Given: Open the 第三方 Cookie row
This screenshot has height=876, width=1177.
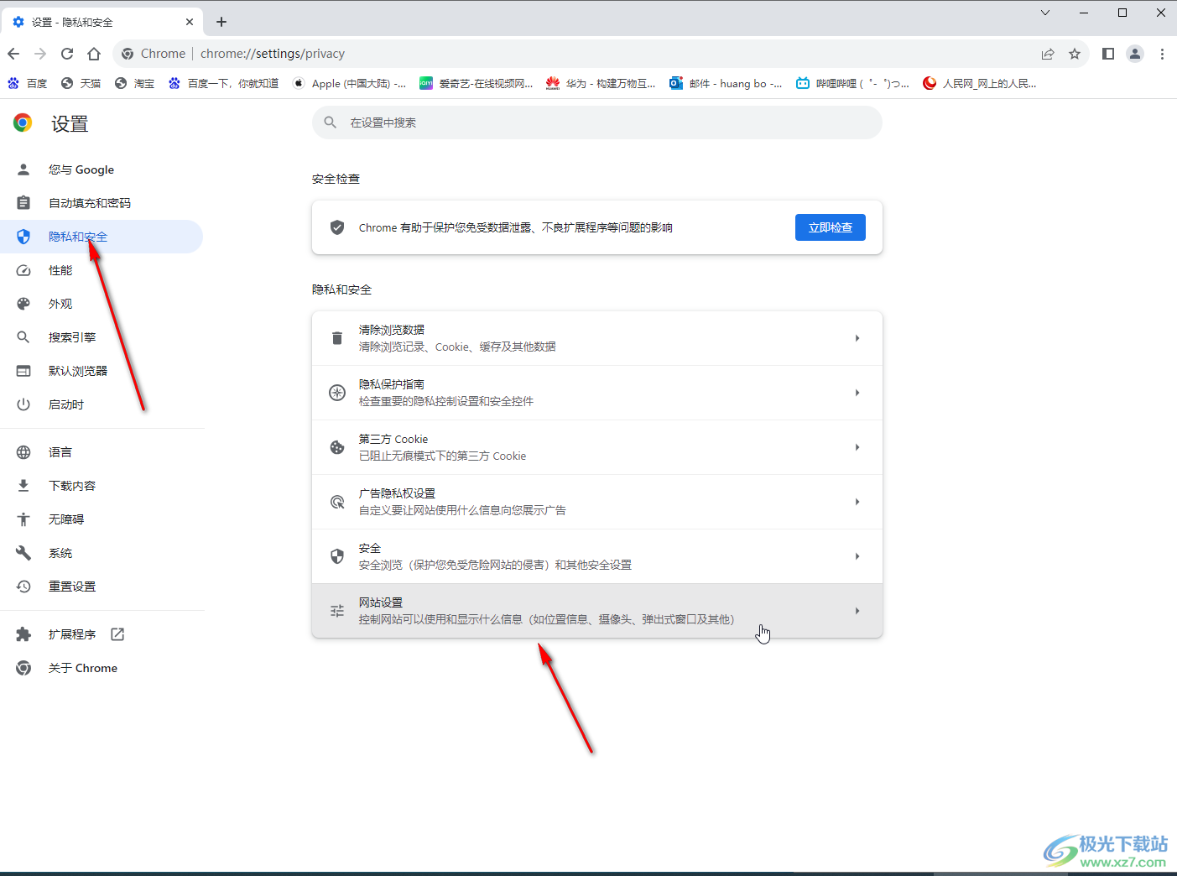Looking at the screenshot, I should tap(597, 447).
